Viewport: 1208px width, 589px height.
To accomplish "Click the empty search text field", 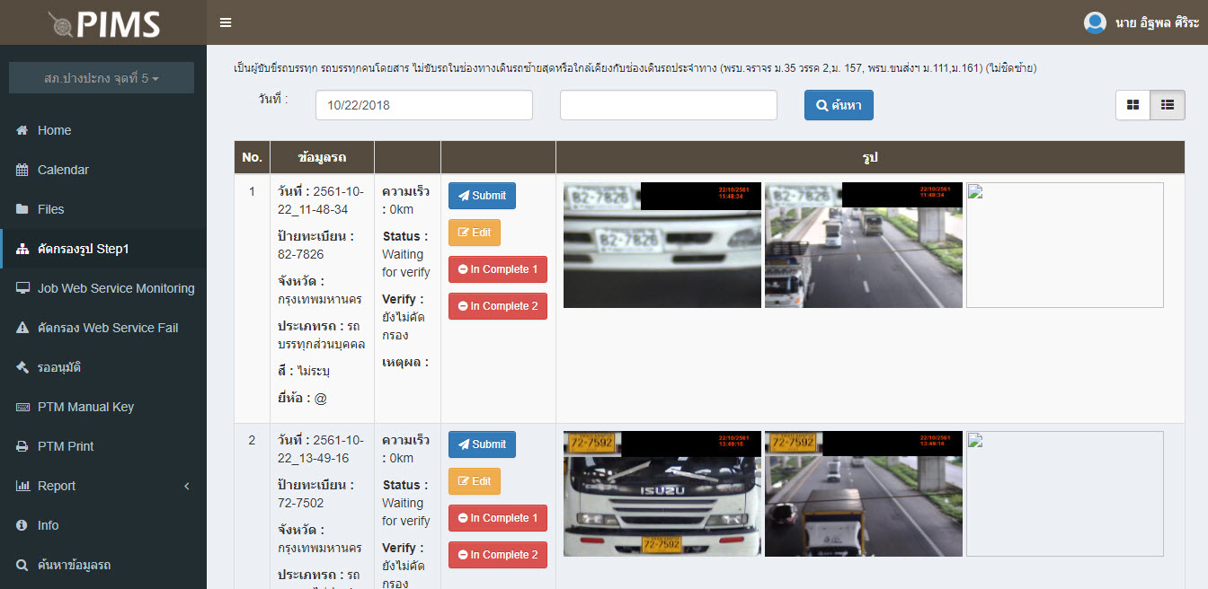I will click(669, 105).
